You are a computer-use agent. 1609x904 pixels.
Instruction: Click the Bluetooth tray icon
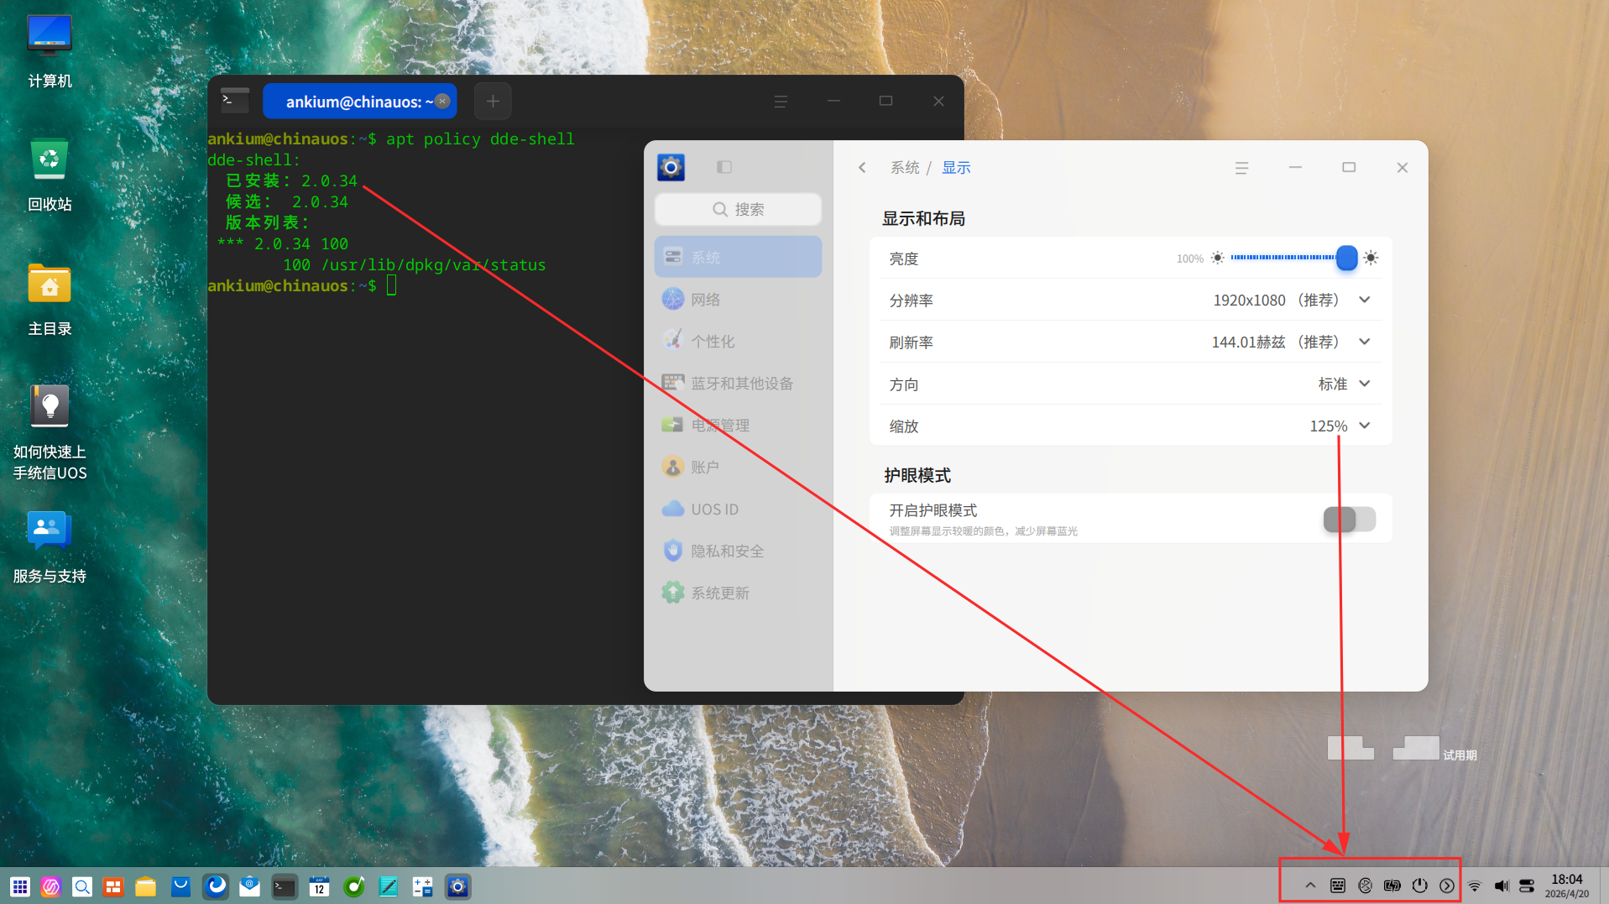coord(1366,886)
